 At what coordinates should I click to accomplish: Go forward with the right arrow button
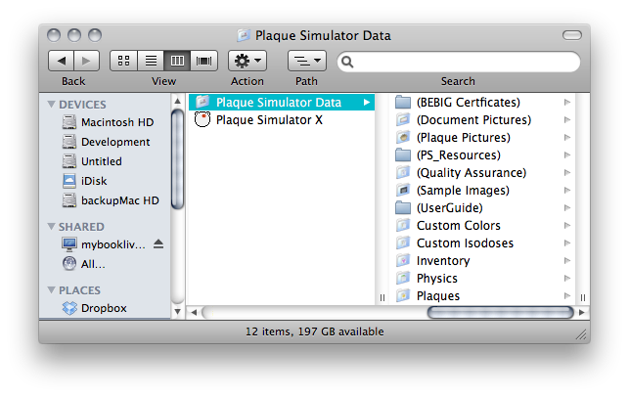point(87,61)
